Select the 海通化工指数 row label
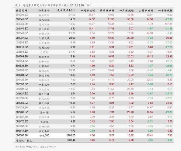The image size is (181, 151). point(24,140)
